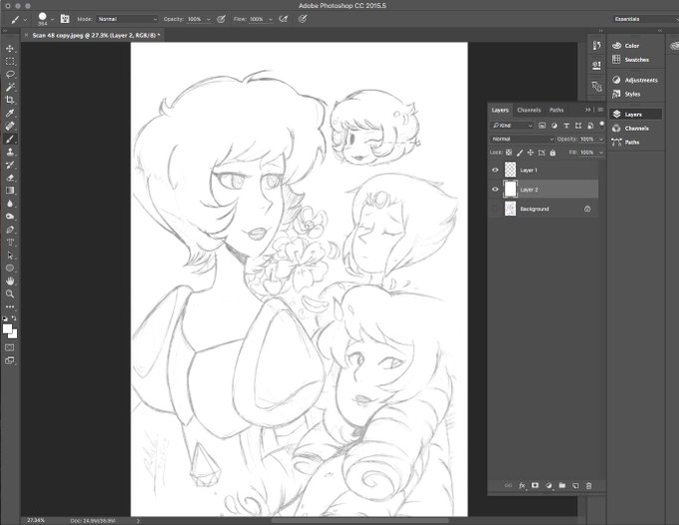Select the Gradient tool
Image resolution: width=679 pixels, height=525 pixels.
click(10, 191)
